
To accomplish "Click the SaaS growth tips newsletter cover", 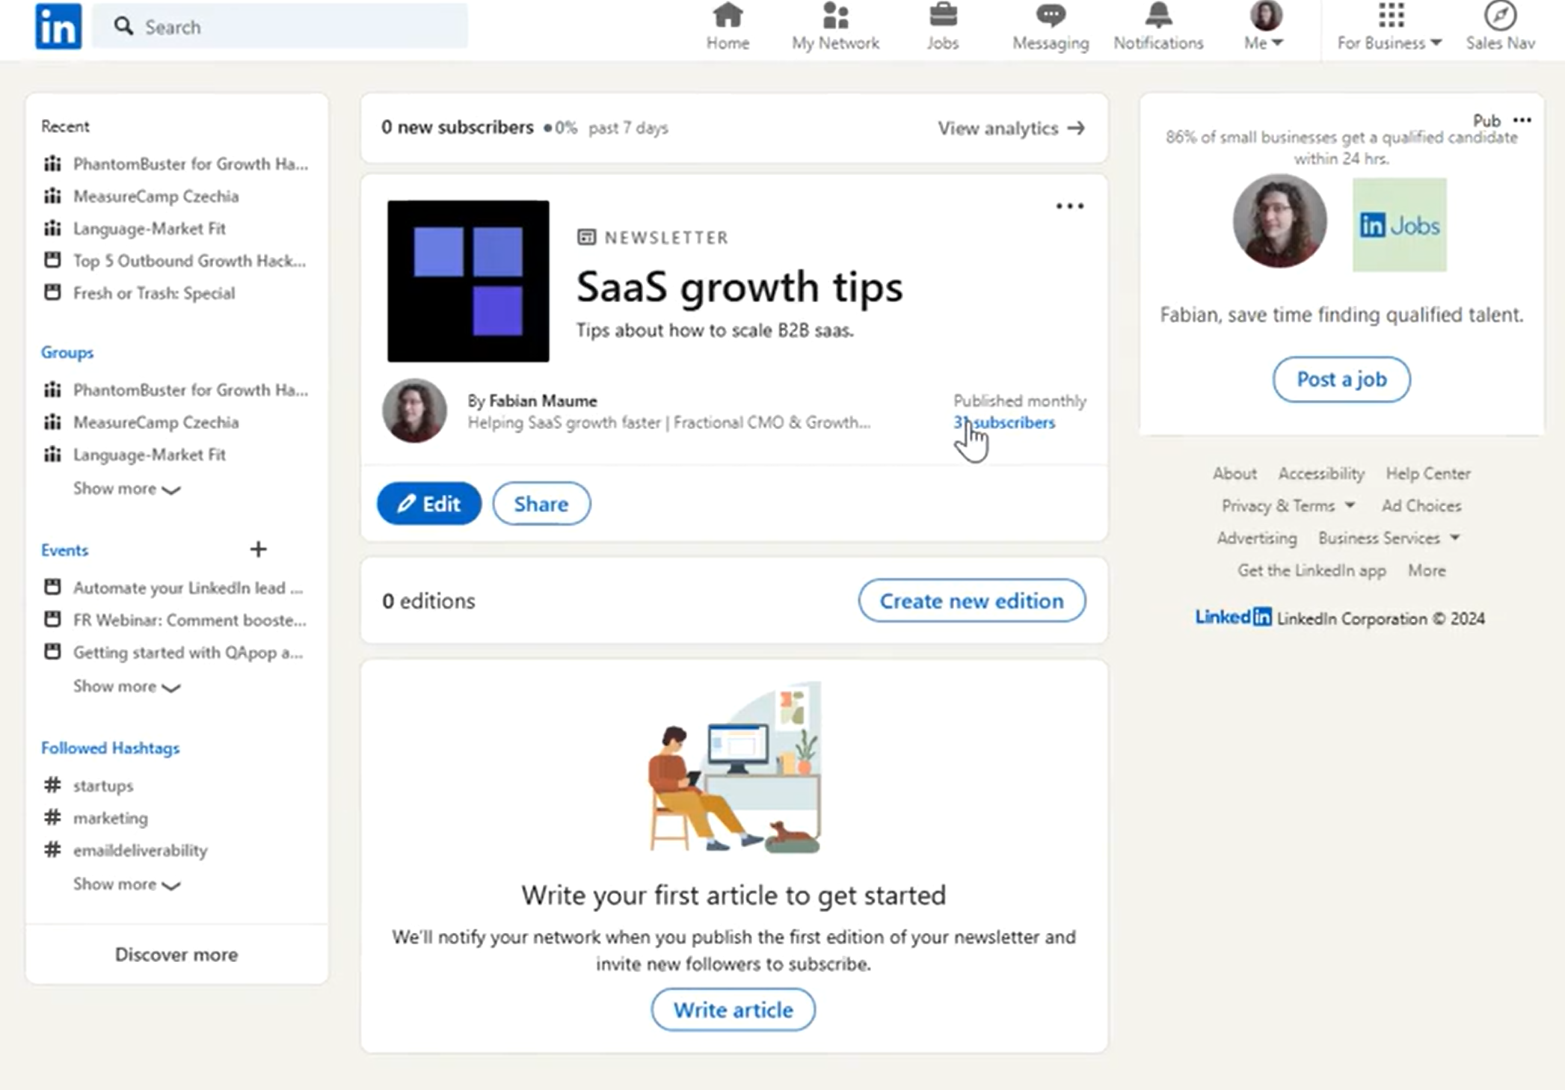I will [x=468, y=281].
